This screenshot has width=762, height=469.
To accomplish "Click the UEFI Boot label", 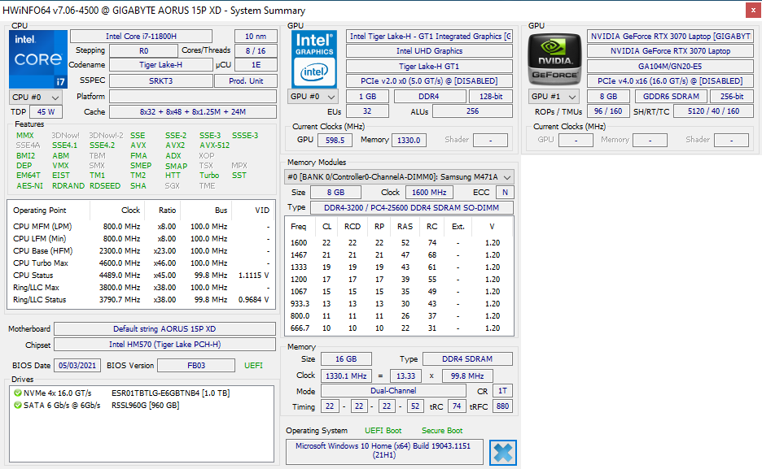I will click(x=383, y=431).
